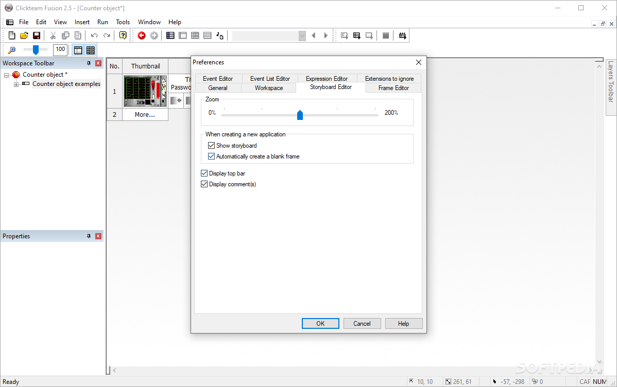Open the Insert menu
This screenshot has width=617, height=387.
(82, 22)
